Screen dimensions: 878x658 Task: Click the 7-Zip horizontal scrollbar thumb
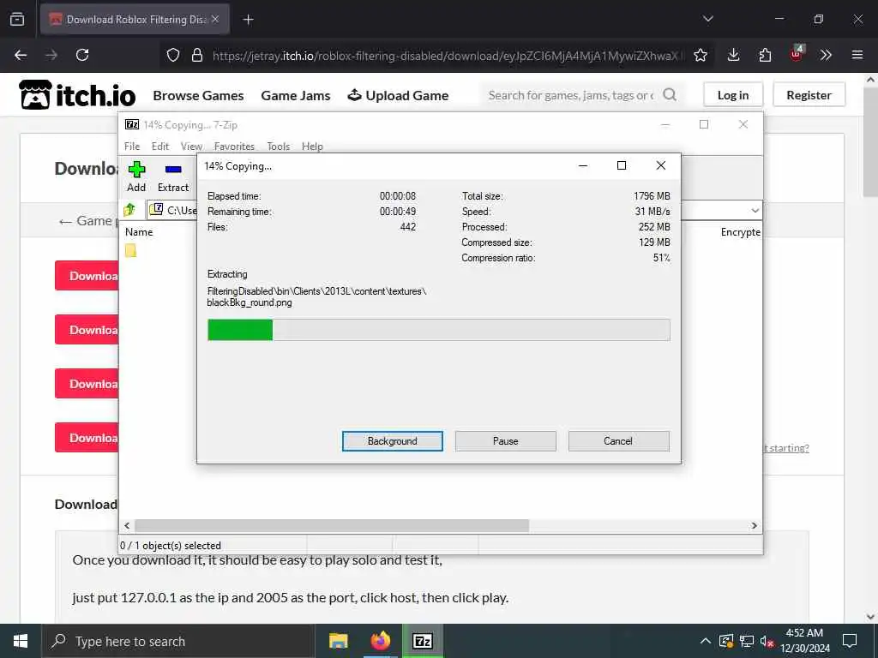coord(332,525)
